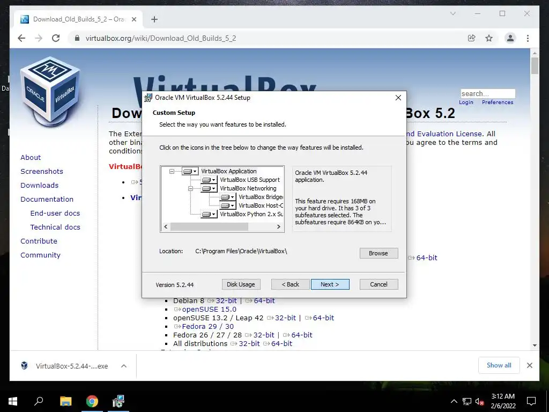Close the VirtualBox Setup dialog
Screen dimensions: 549x412
pos(398,98)
